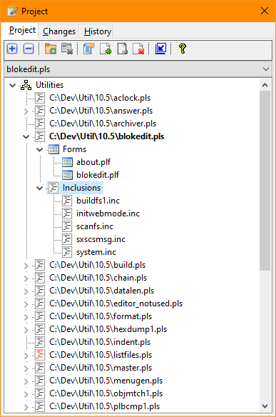The width and height of the screenshot is (276, 417).
Task: Click the Inclusions node icon
Action: (x=53, y=188)
